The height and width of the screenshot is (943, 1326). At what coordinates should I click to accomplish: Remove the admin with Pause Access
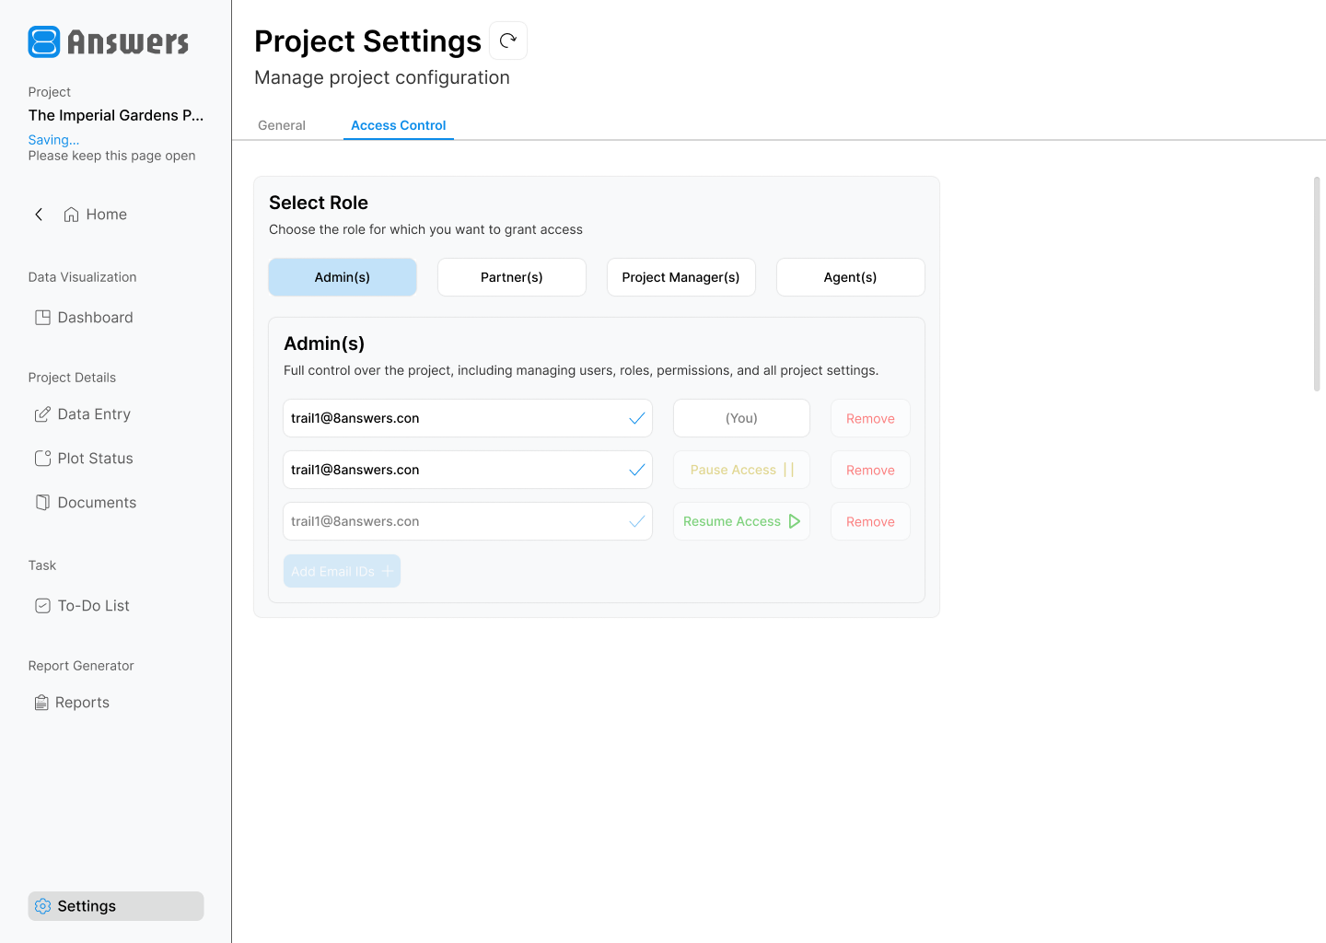[x=871, y=470]
